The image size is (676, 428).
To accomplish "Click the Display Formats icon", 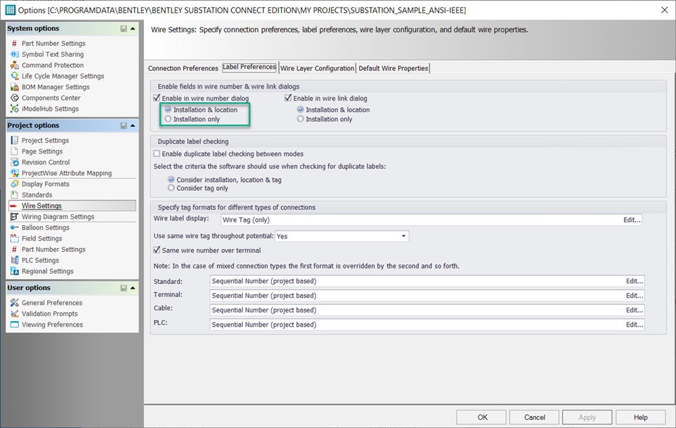I will (x=14, y=184).
